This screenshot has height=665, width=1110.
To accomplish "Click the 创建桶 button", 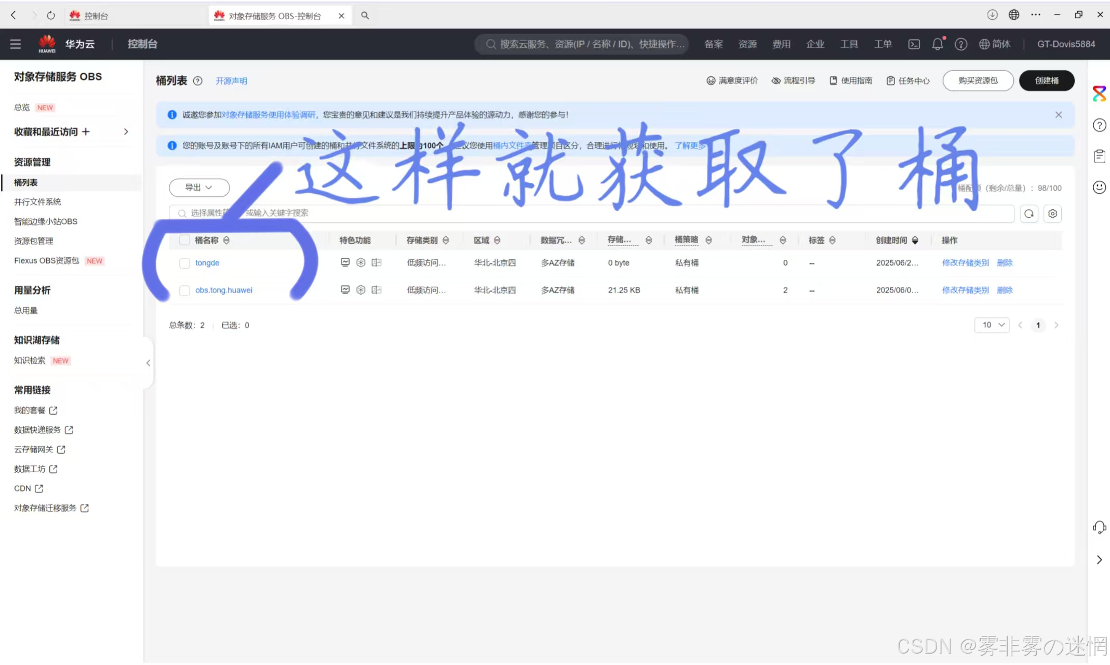I will [x=1046, y=81].
